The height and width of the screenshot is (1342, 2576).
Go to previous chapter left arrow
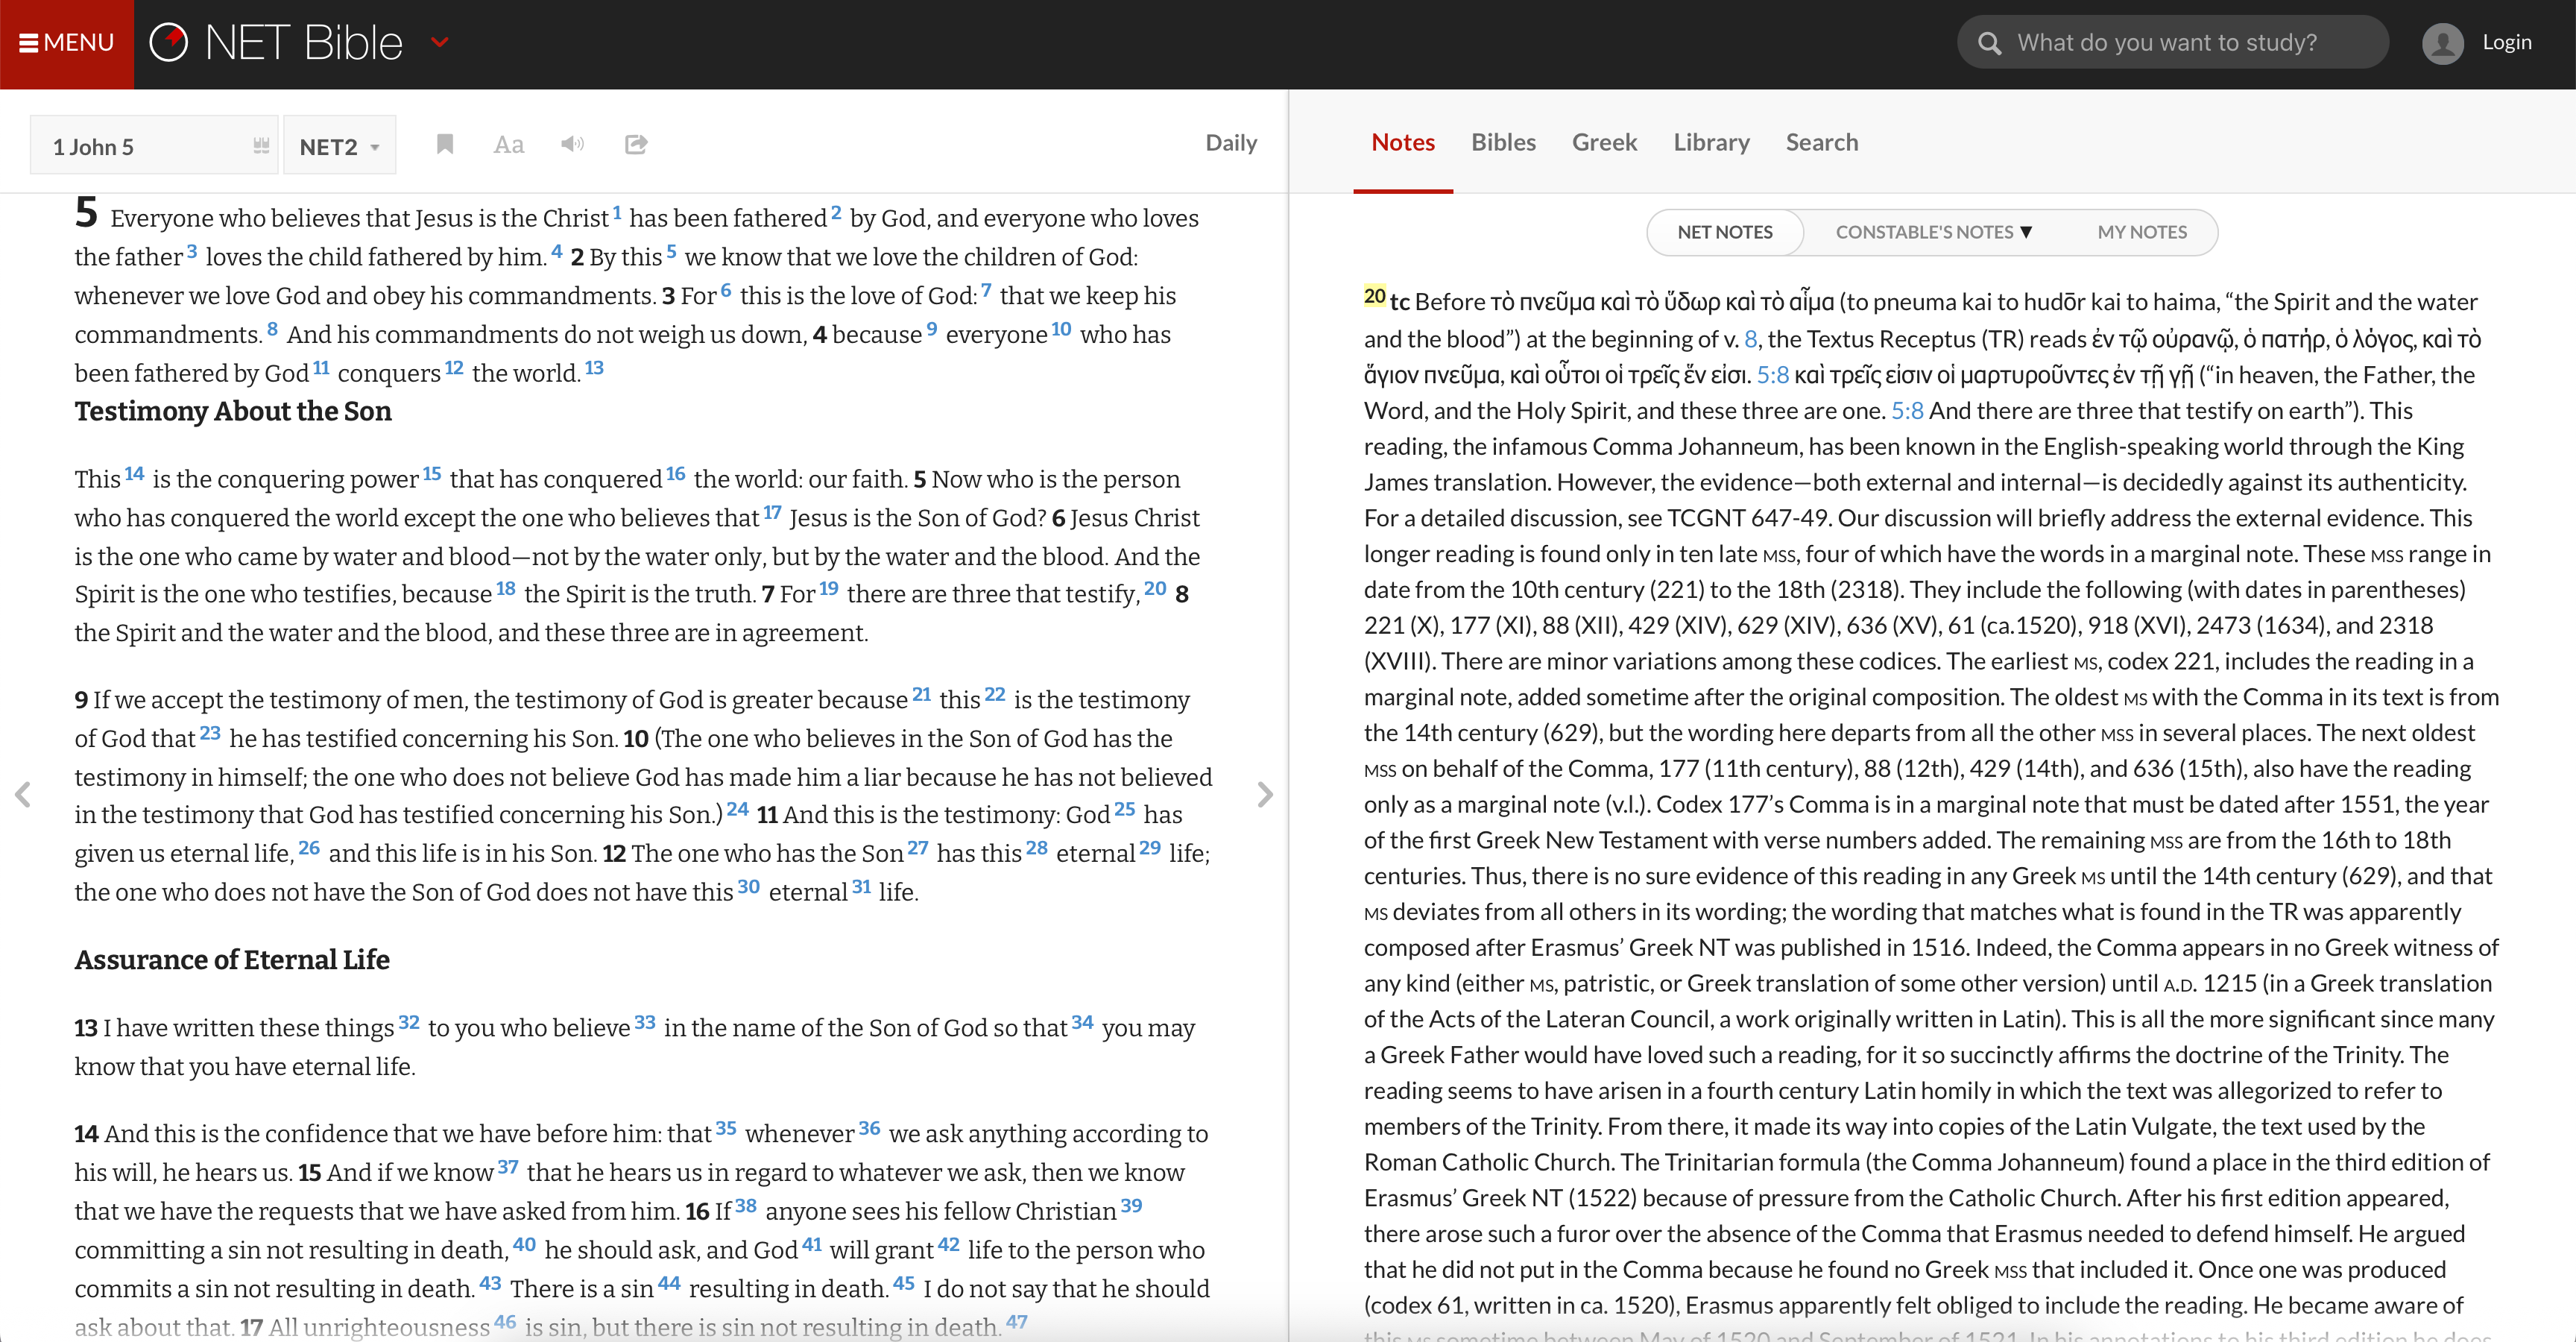pyautogui.click(x=23, y=795)
